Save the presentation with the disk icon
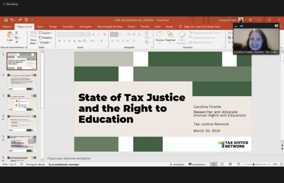This screenshot has height=183, width=284. coord(6,20)
